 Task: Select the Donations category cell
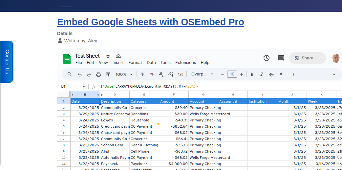pos(144,114)
